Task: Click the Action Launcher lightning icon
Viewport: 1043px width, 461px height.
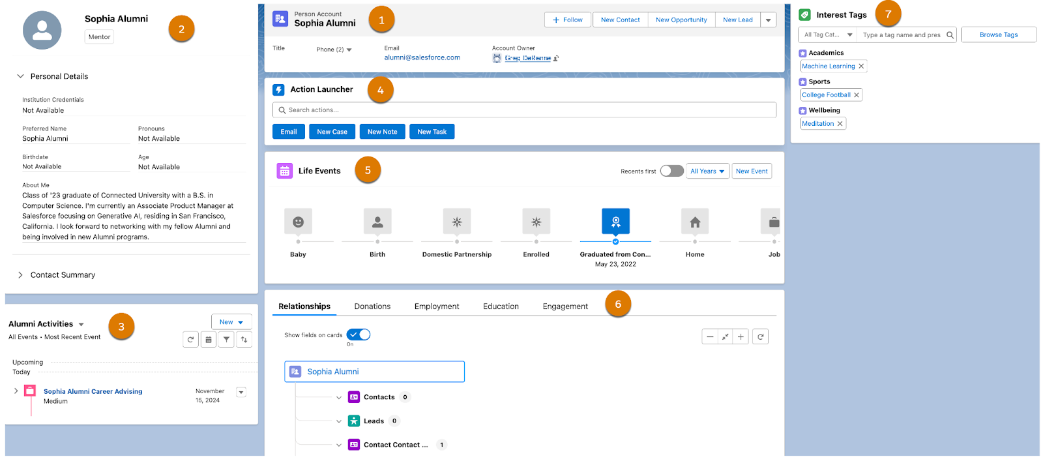Action: pyautogui.click(x=279, y=90)
